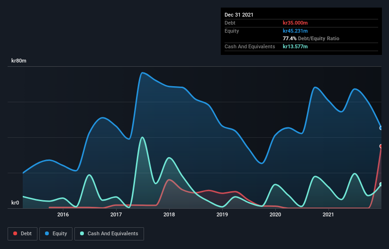
Task: Click the 2019 x-axis label
Action: tap(222, 214)
